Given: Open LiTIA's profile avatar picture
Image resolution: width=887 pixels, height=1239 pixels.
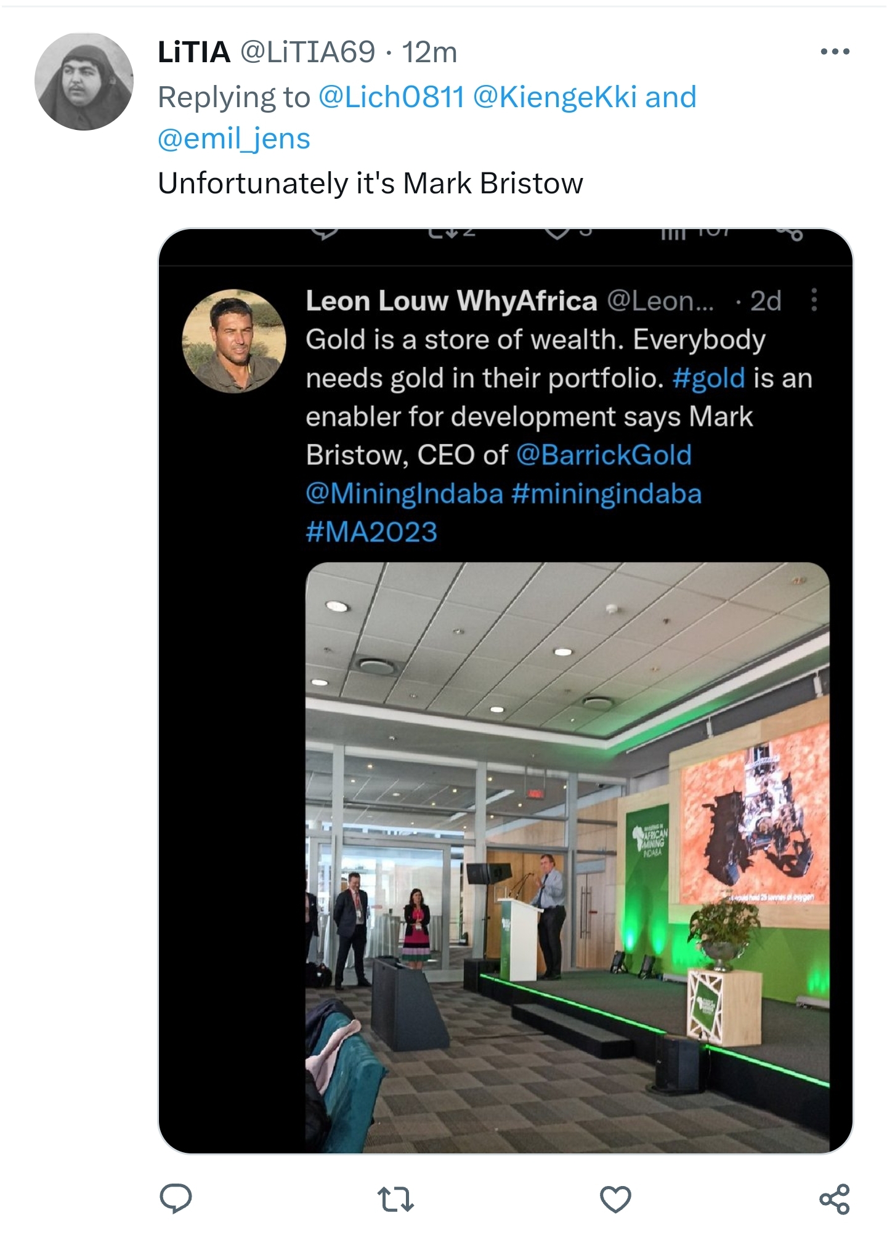Looking at the screenshot, I should click(x=84, y=82).
